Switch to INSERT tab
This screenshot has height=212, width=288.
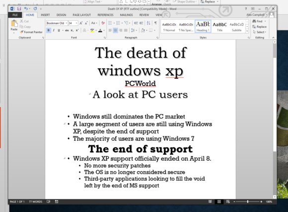point(45,15)
